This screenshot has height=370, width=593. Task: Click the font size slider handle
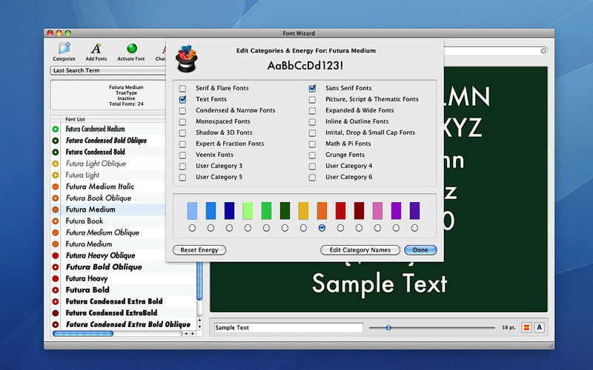[x=388, y=328]
